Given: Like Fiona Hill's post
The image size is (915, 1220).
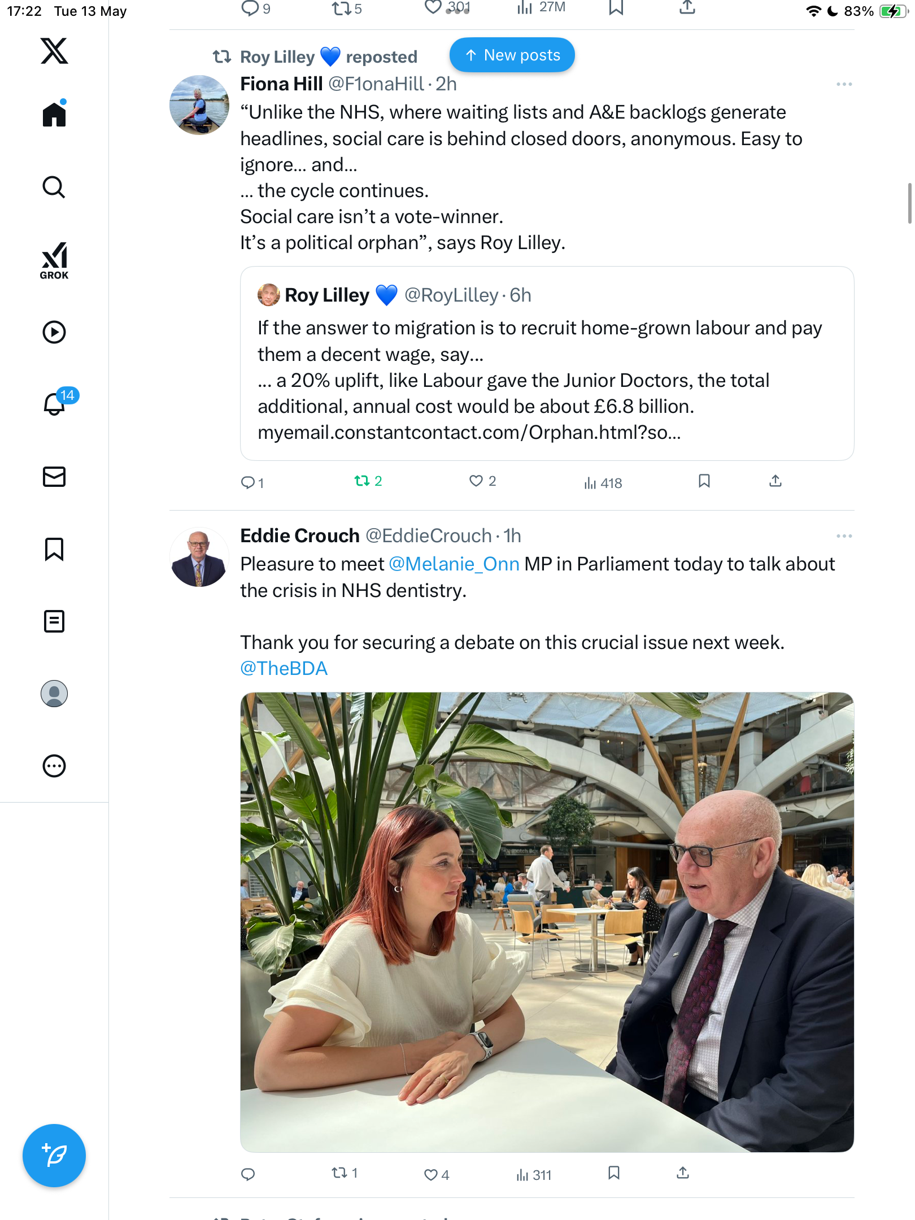Looking at the screenshot, I should pyautogui.click(x=482, y=481).
